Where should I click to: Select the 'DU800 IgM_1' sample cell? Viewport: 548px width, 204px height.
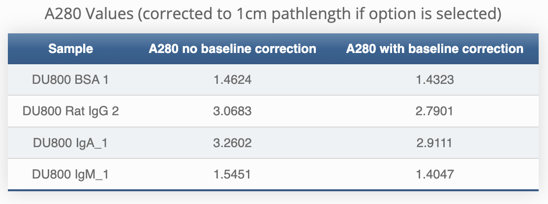[71, 174]
